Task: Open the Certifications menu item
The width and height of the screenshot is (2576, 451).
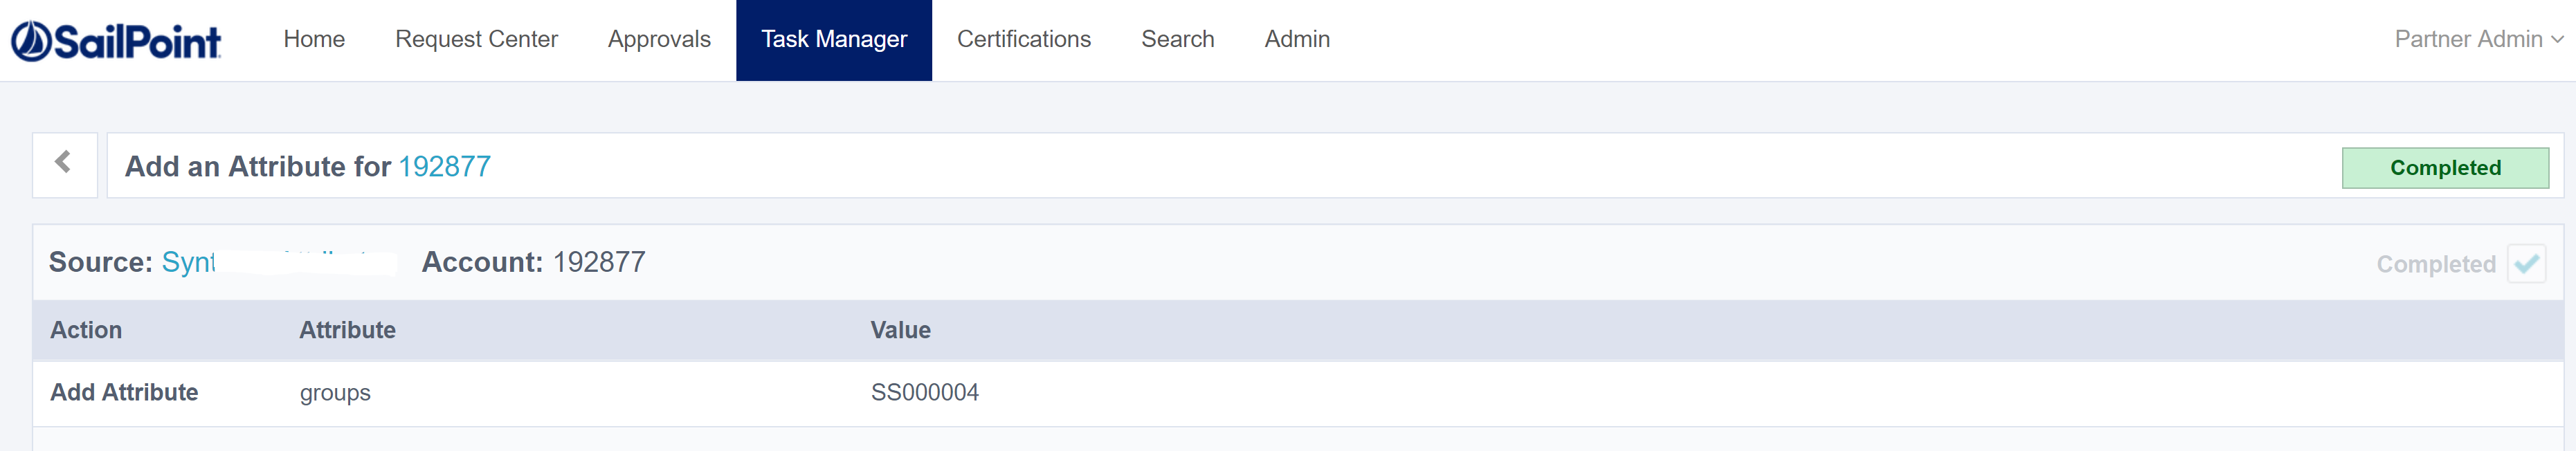Action: [1024, 39]
